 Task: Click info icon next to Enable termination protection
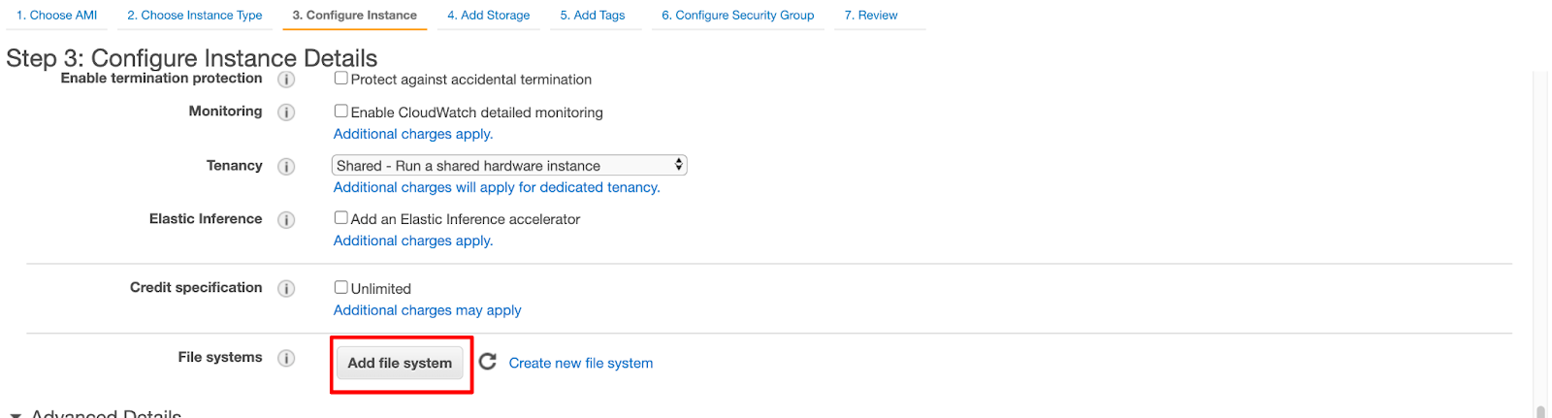[286, 80]
